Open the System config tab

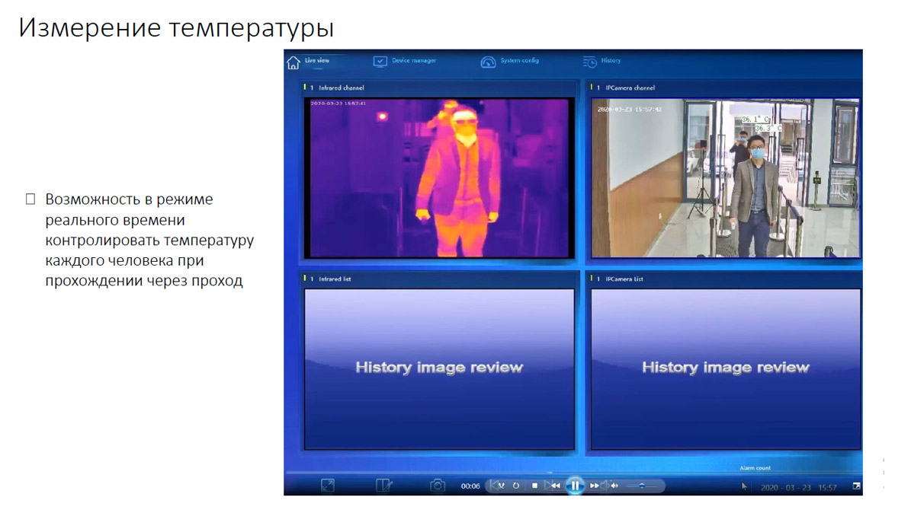pos(519,61)
